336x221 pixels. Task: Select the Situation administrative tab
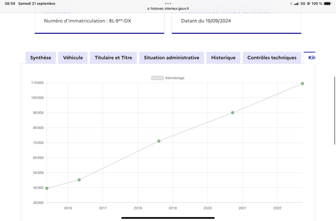(x=171, y=58)
